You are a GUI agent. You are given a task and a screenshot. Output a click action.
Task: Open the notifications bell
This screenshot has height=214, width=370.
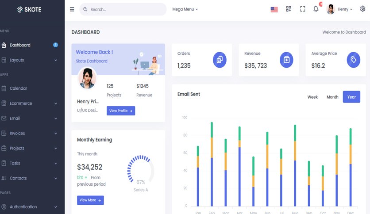[x=316, y=9]
